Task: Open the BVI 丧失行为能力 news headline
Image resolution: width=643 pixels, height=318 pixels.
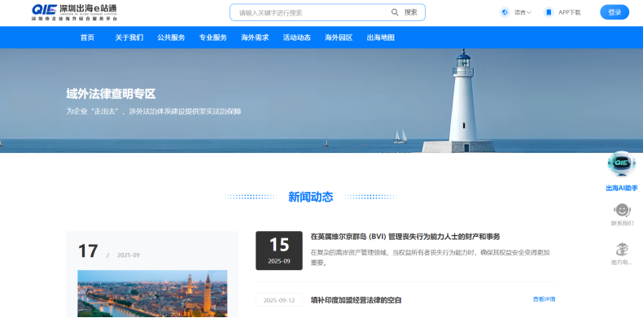Action: (405, 237)
